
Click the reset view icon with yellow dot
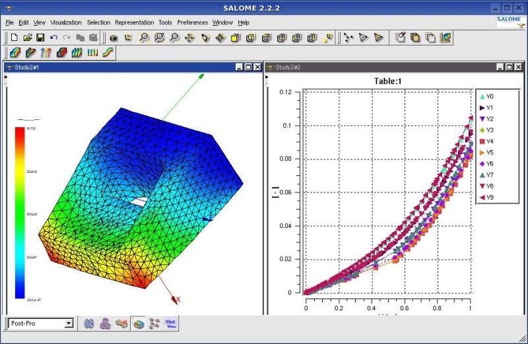pos(327,38)
